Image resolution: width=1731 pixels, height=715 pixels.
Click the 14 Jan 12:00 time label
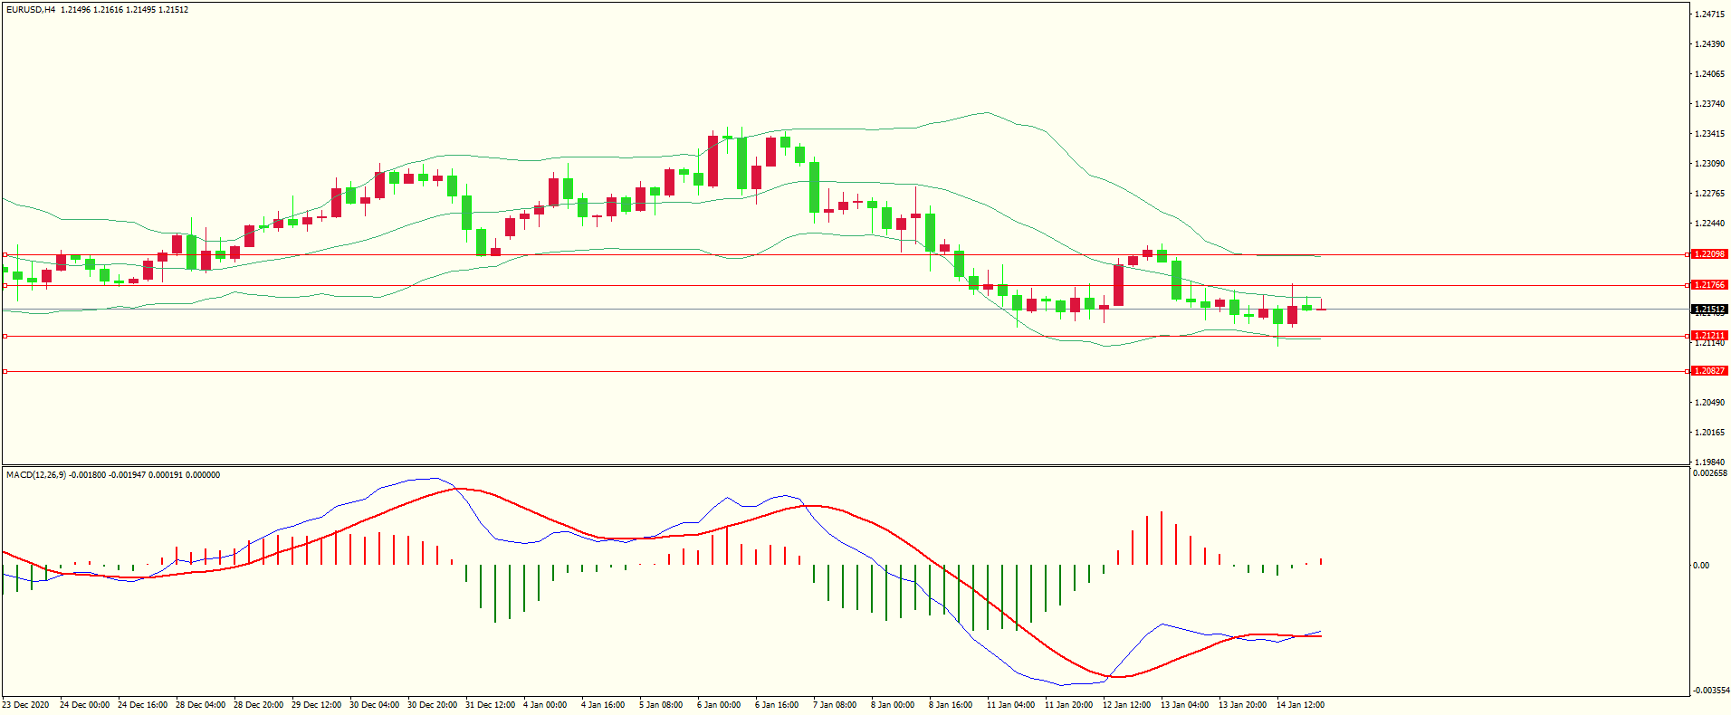(1300, 705)
